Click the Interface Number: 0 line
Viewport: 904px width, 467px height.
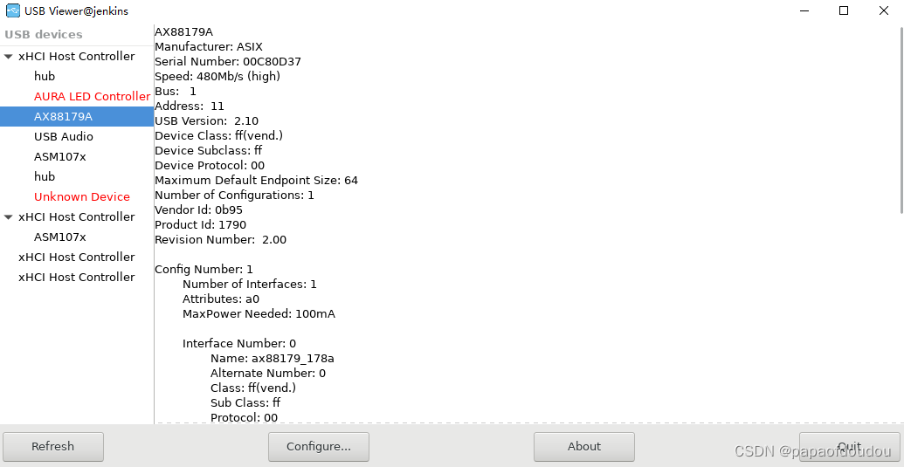pyautogui.click(x=239, y=344)
